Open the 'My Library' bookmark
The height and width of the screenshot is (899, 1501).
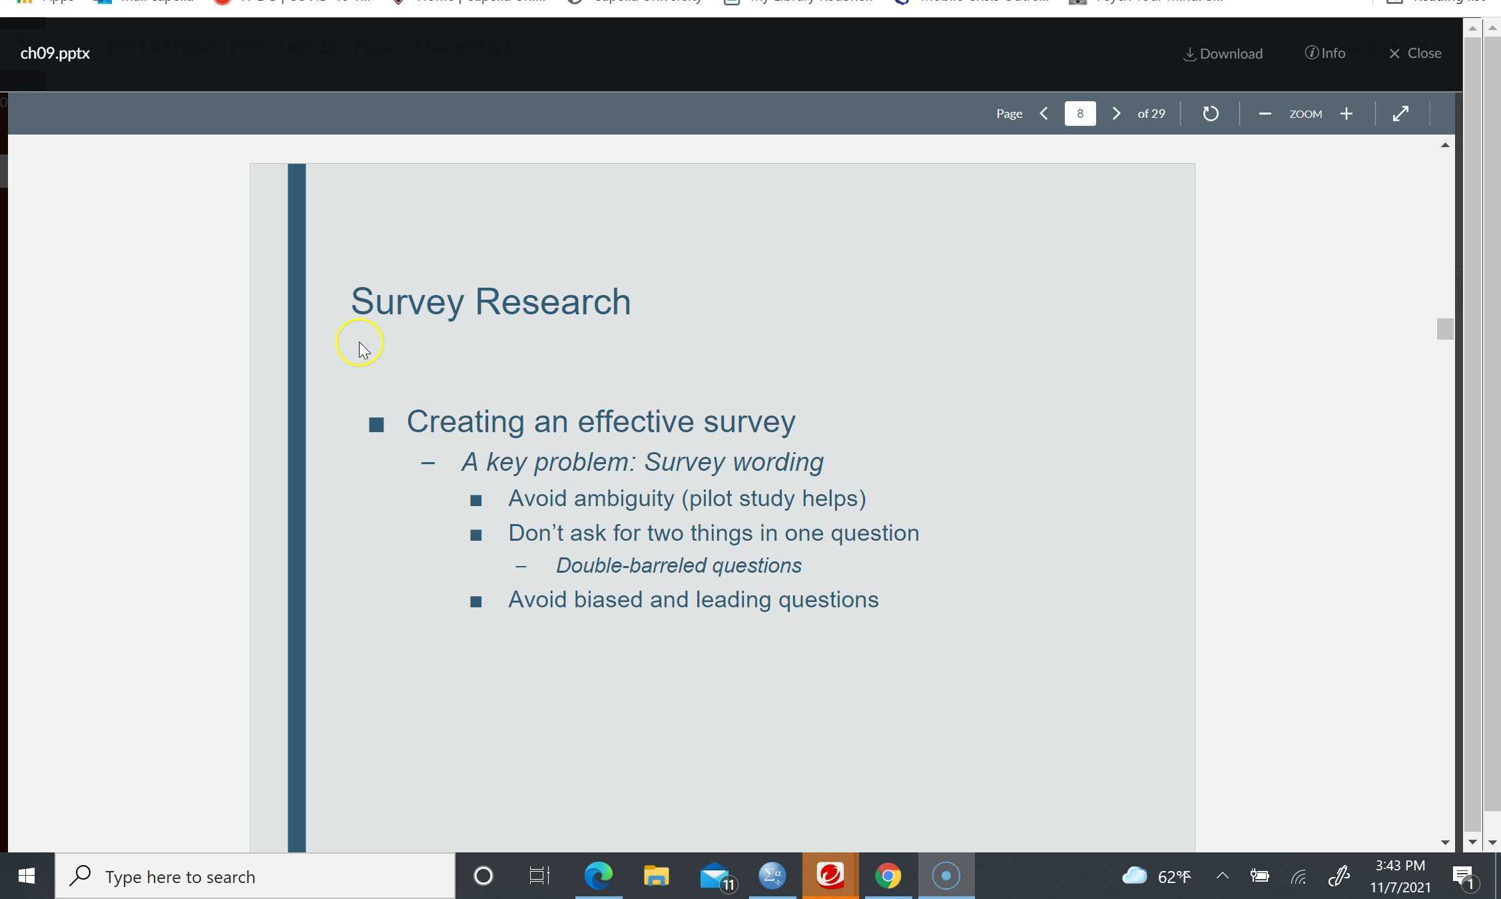[x=799, y=1]
